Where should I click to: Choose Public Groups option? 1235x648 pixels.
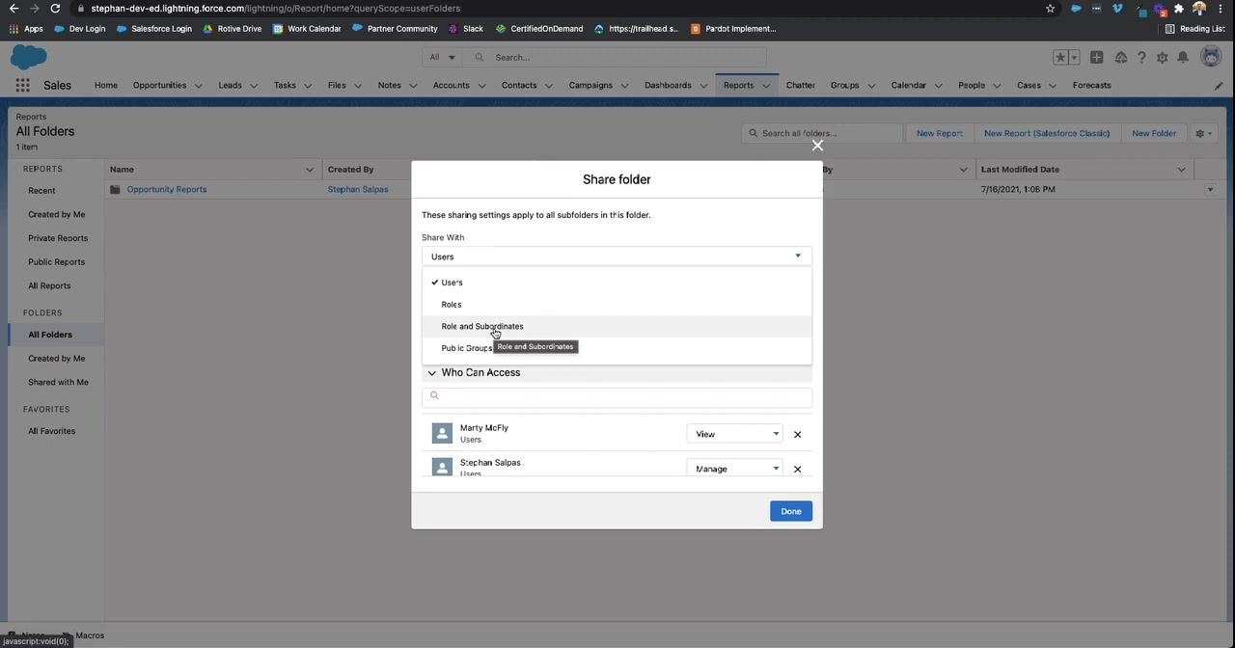[617, 348]
